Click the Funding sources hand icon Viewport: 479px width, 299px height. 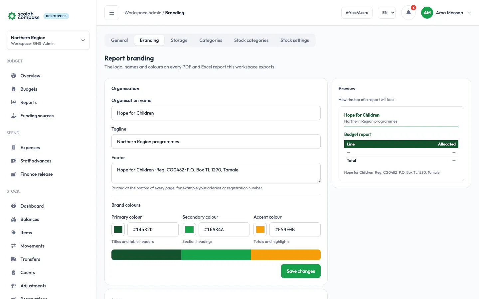[14, 116]
